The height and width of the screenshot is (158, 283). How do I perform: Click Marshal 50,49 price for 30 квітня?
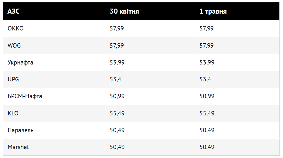point(117,147)
